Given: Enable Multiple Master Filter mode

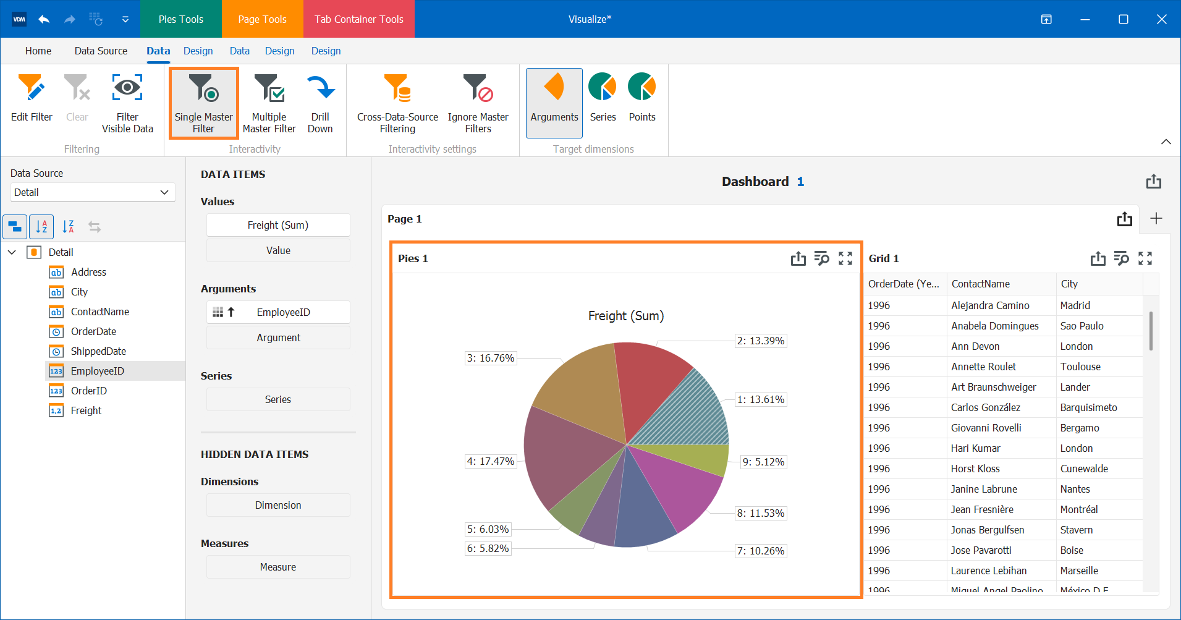Looking at the screenshot, I should (x=269, y=102).
